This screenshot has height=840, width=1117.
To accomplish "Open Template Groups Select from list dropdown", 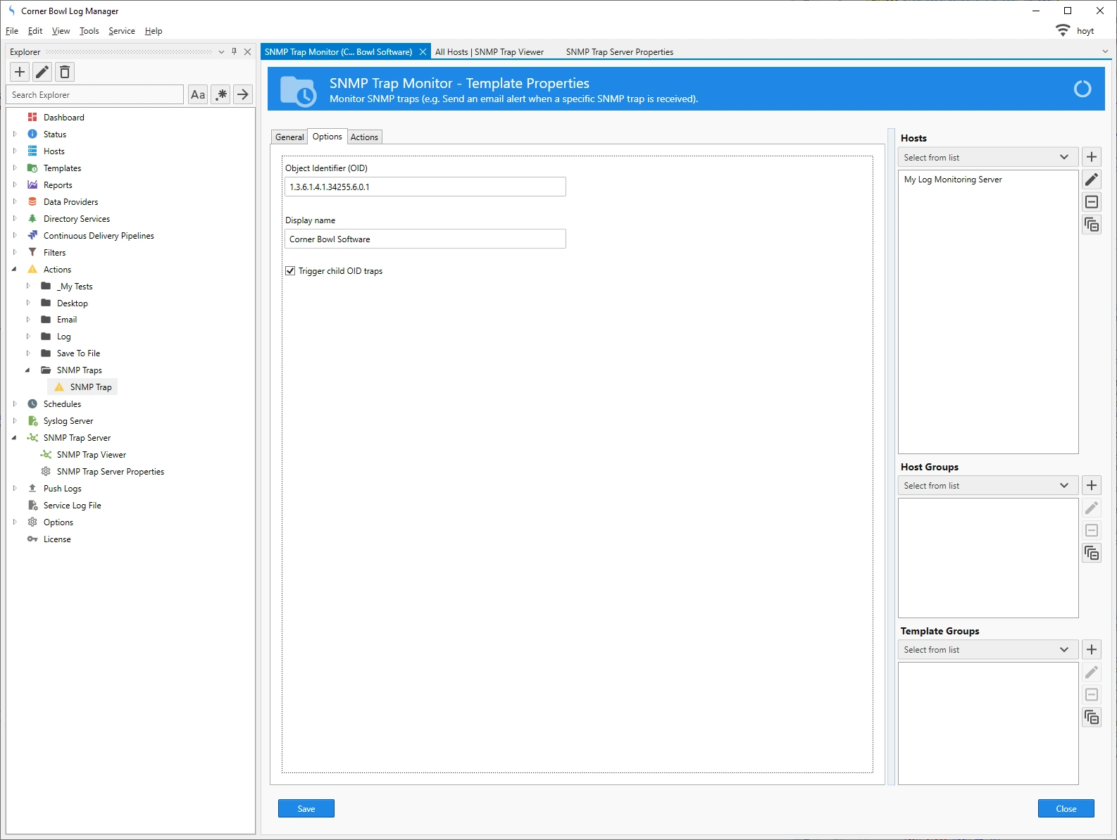I will tap(988, 649).
